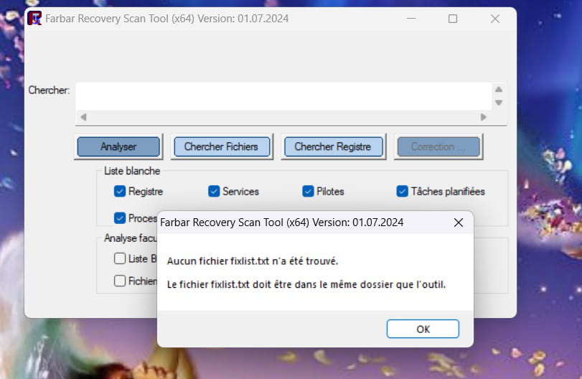Click the Farbar app icon in title bar
This screenshot has height=379, width=582.
point(35,18)
